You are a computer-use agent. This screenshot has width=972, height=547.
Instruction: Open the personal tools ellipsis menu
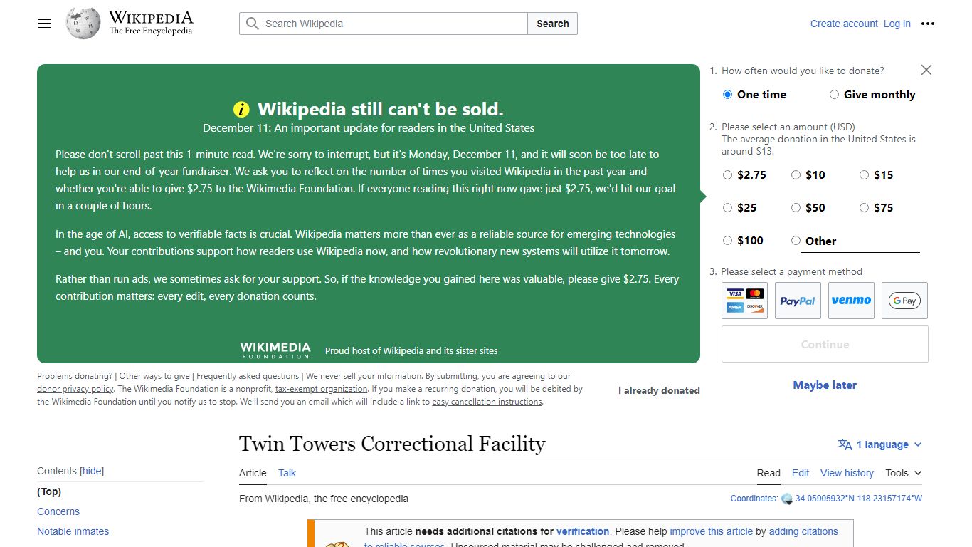pyautogui.click(x=928, y=24)
